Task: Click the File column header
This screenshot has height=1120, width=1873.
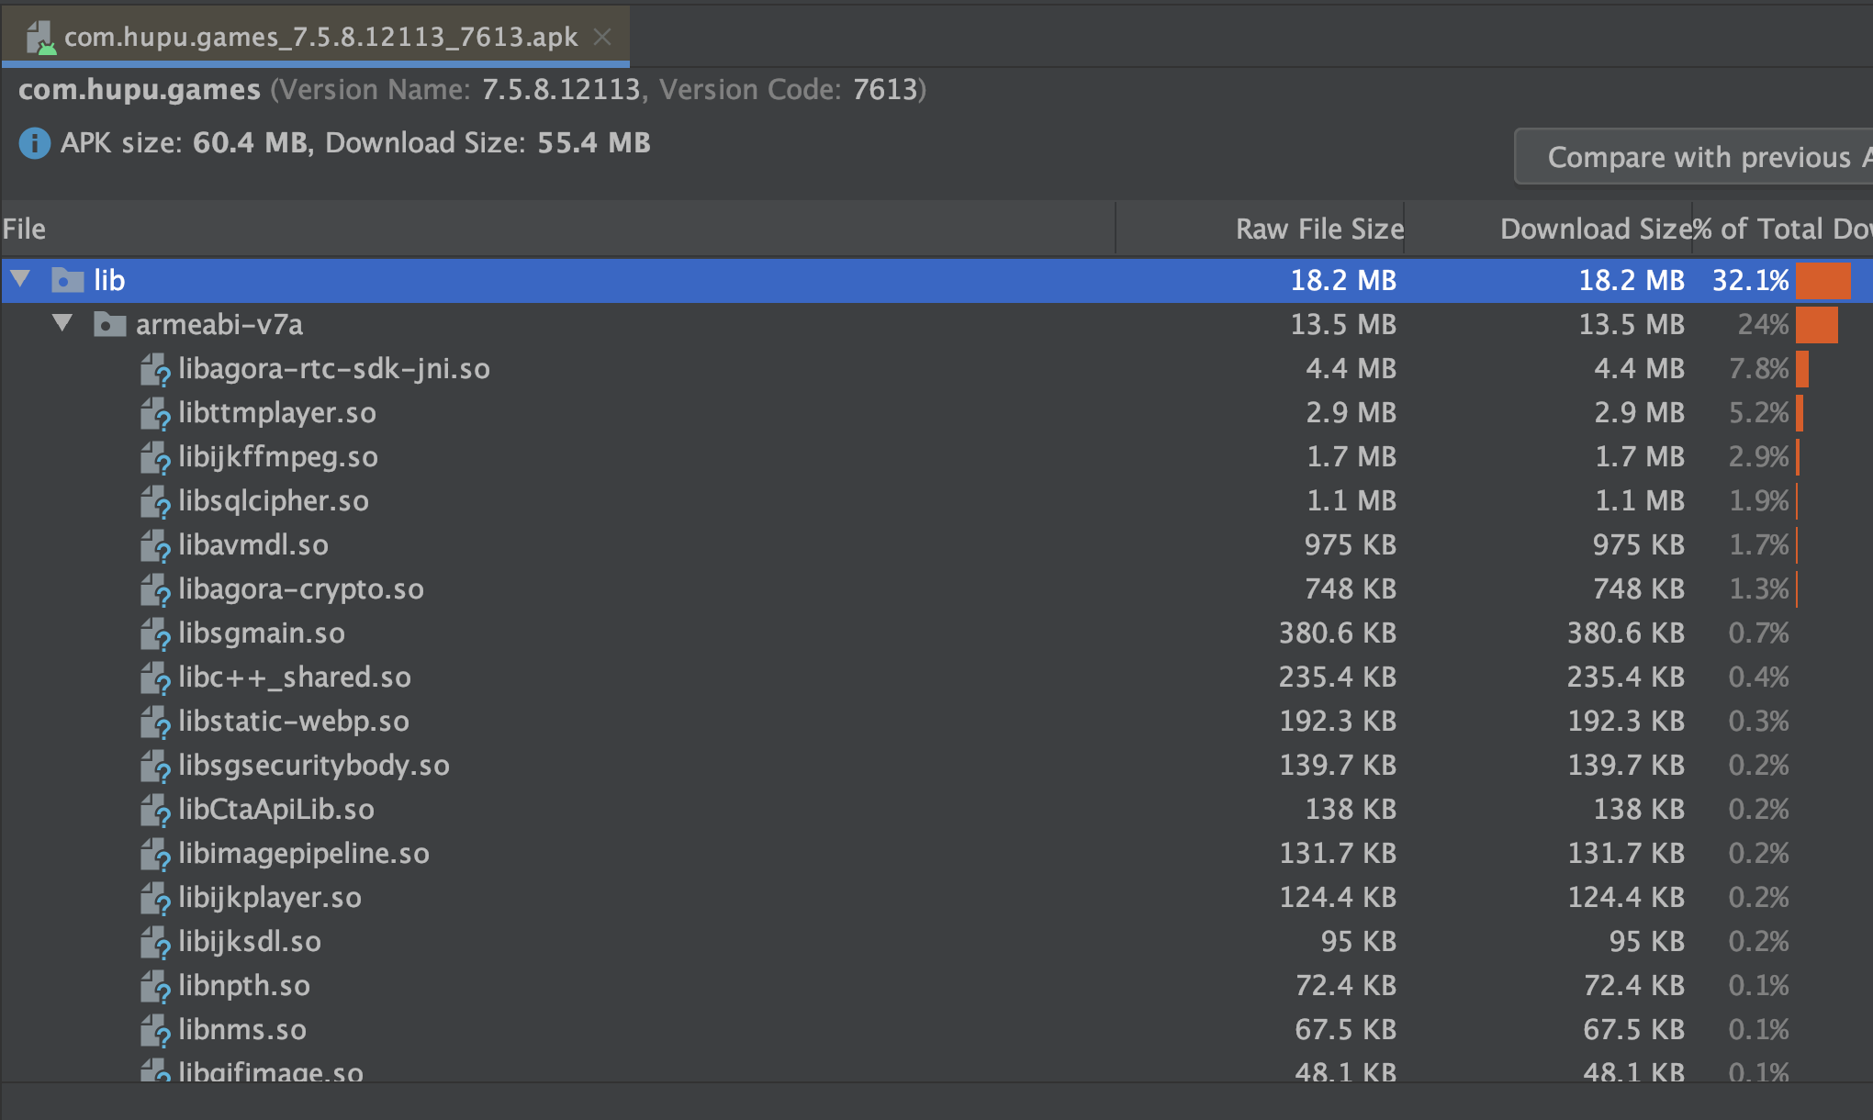Action: pyautogui.click(x=24, y=230)
